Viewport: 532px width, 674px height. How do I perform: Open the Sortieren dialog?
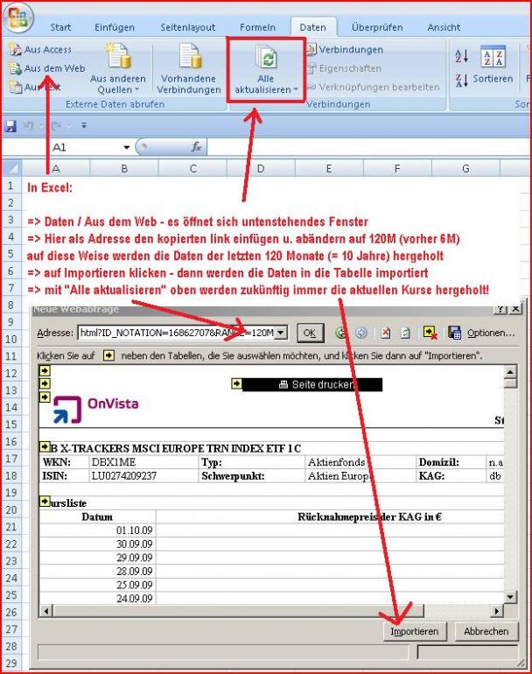(x=493, y=64)
